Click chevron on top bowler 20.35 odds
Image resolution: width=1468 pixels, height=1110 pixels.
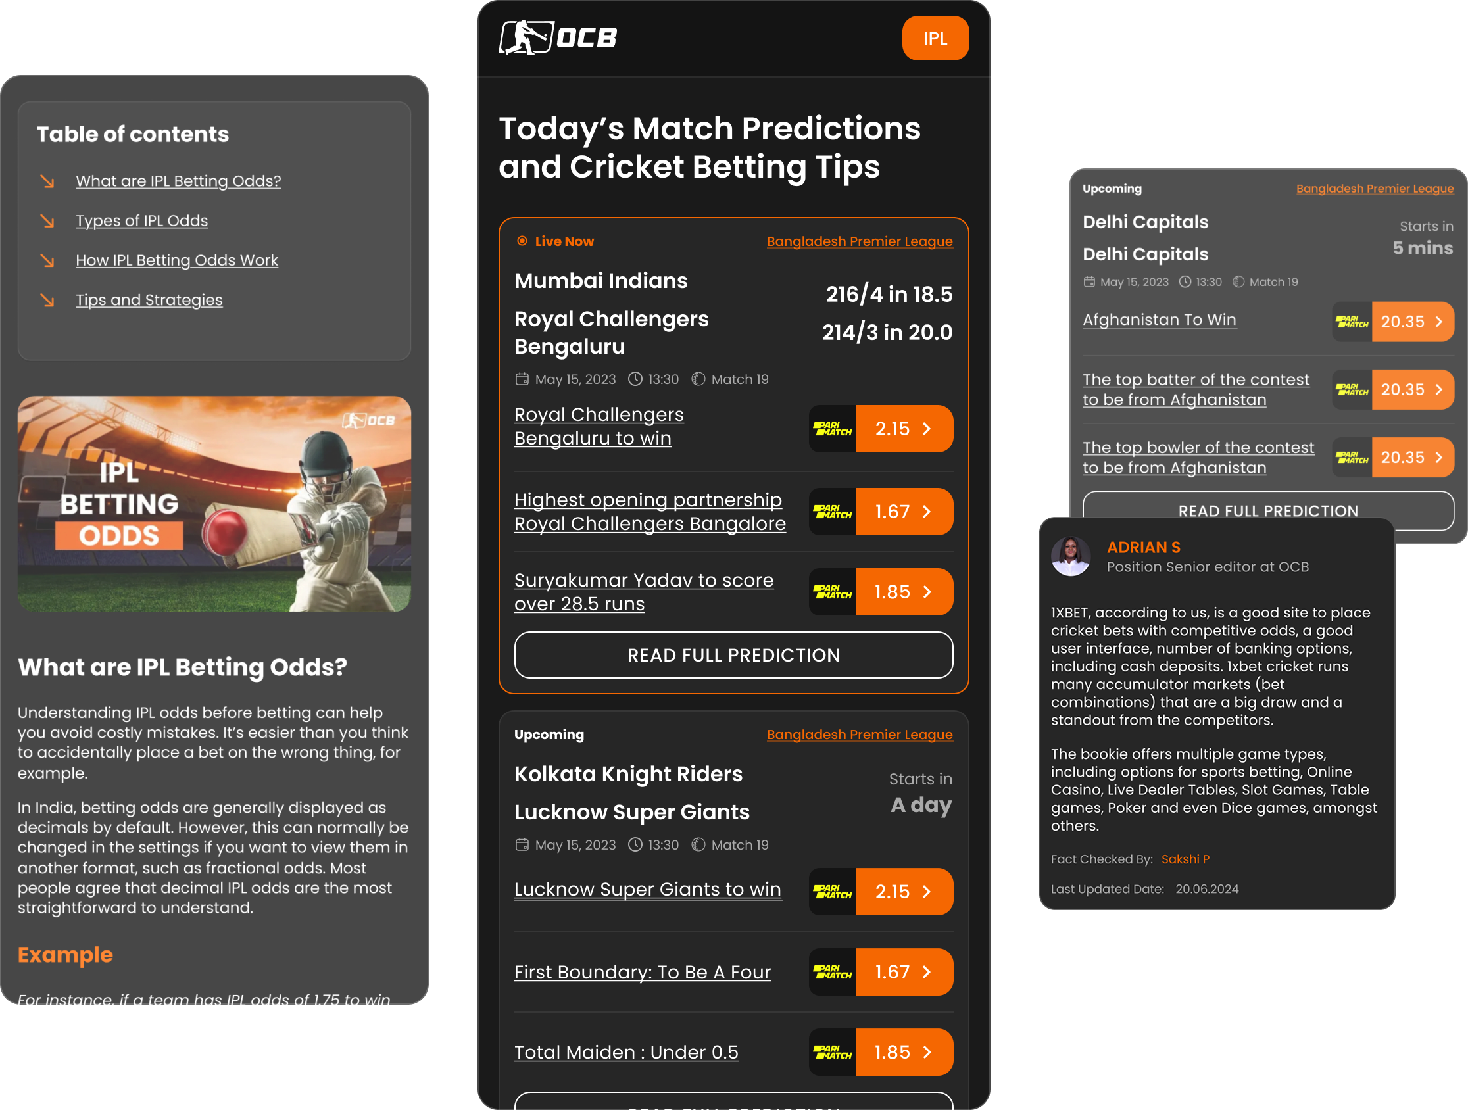(1439, 457)
